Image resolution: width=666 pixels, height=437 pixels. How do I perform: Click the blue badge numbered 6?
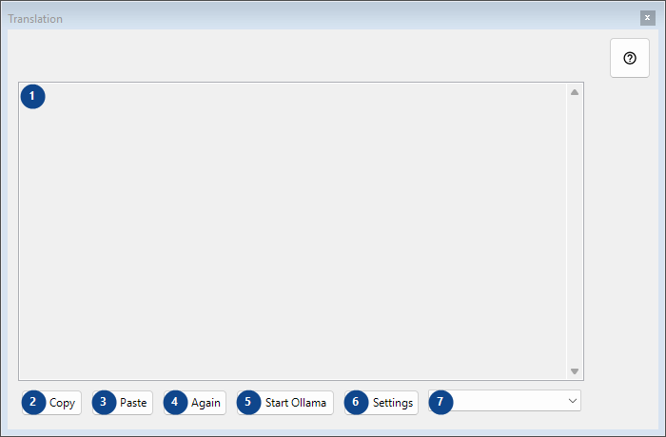coord(356,402)
